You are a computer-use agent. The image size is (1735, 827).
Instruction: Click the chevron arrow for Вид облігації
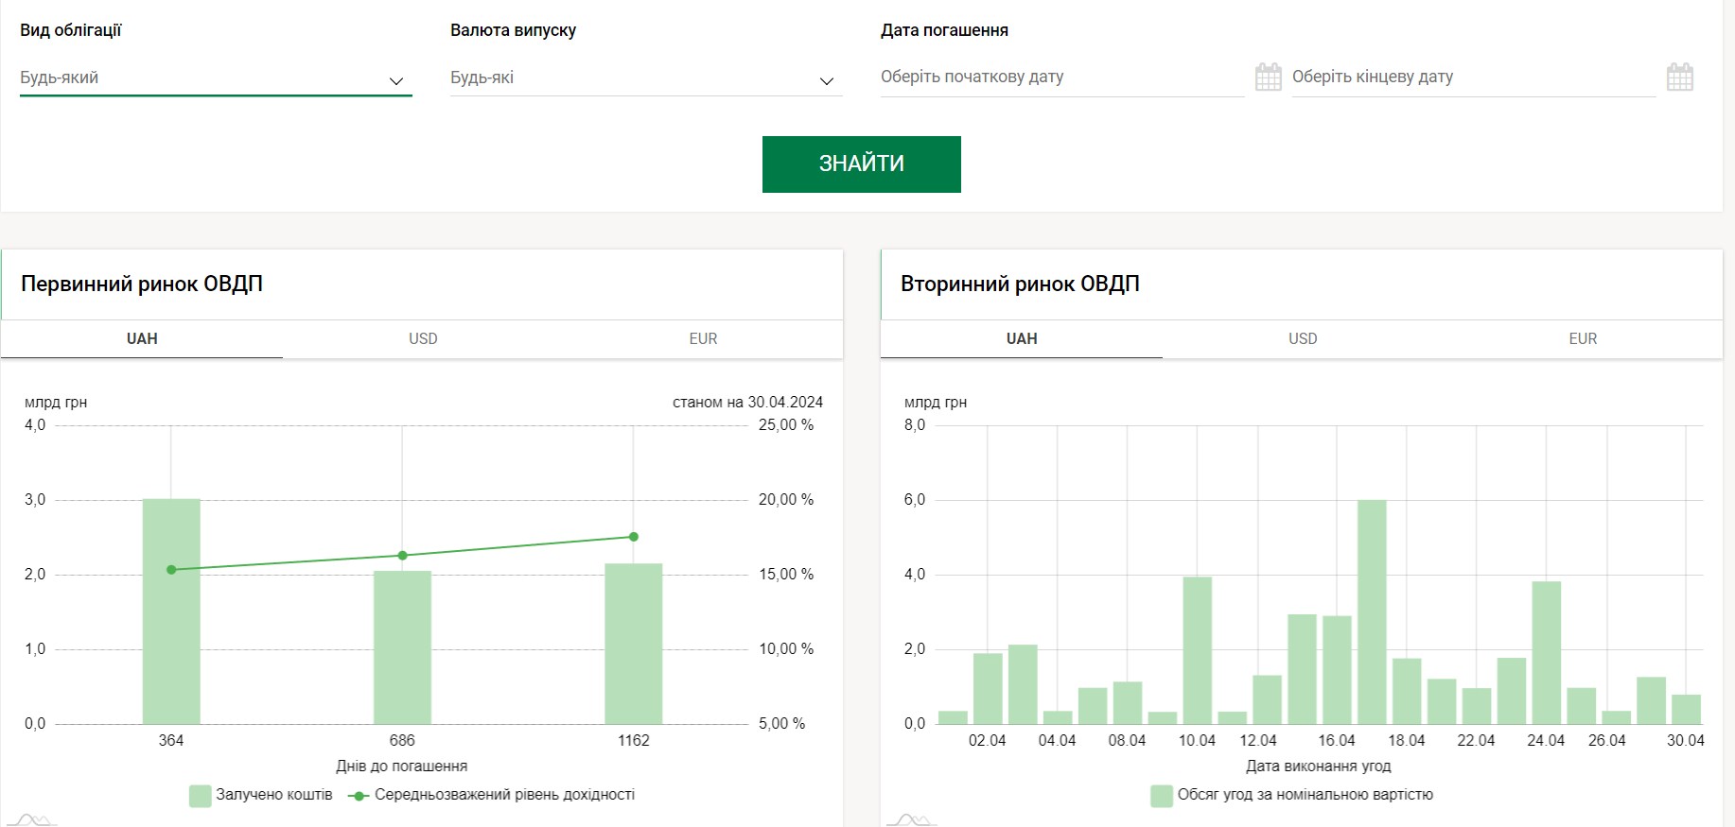tap(396, 81)
